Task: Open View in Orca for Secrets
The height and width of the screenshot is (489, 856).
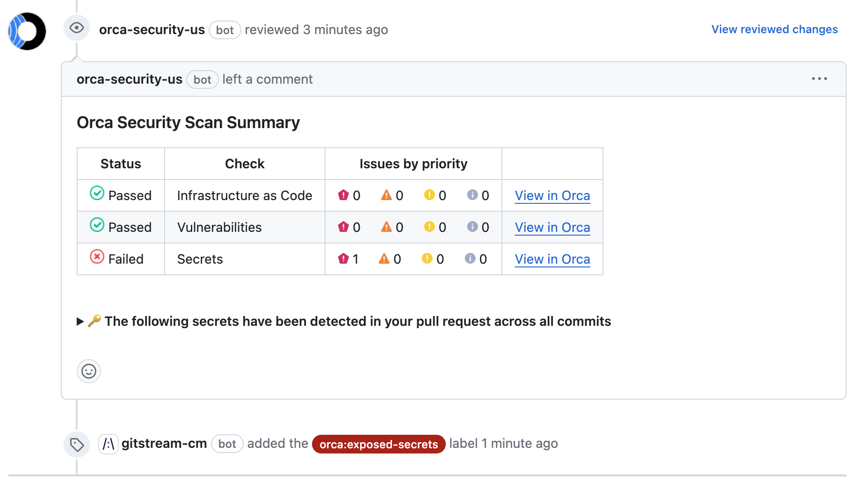Action: coord(552,259)
